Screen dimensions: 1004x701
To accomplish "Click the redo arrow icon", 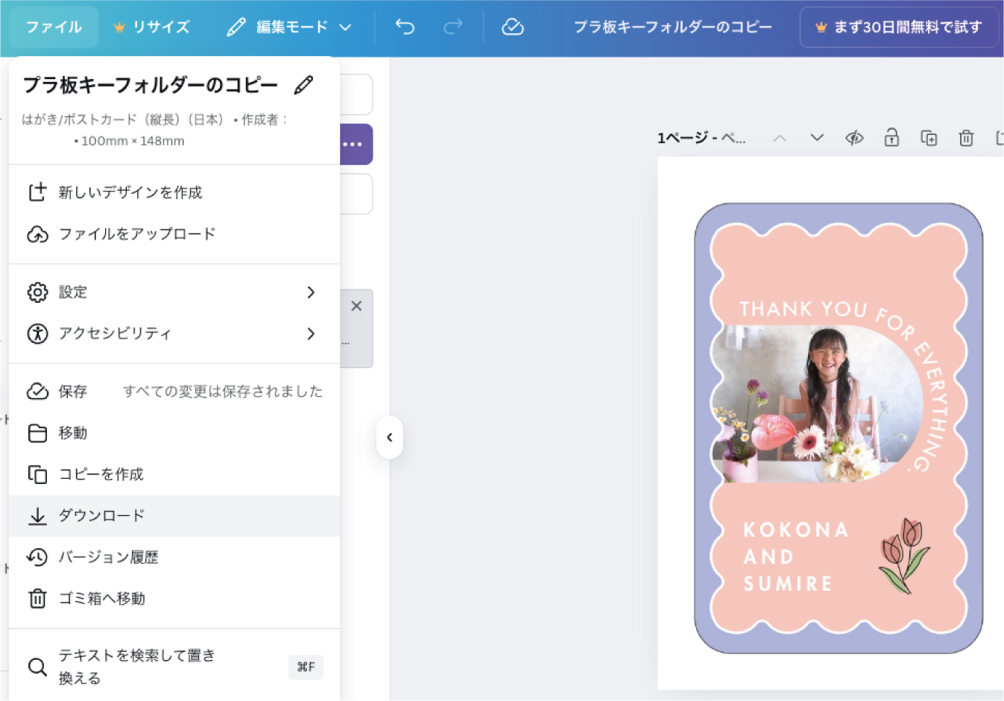I will 452,27.
